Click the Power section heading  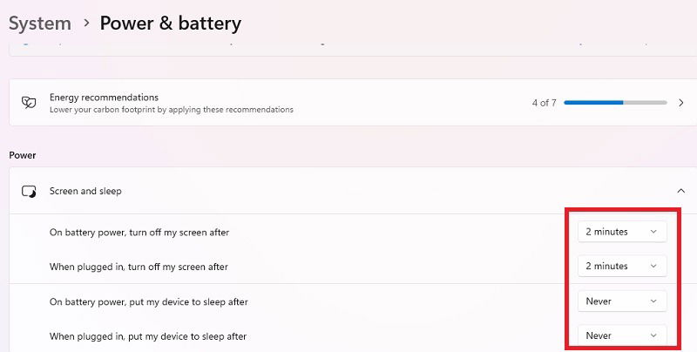[x=23, y=155]
